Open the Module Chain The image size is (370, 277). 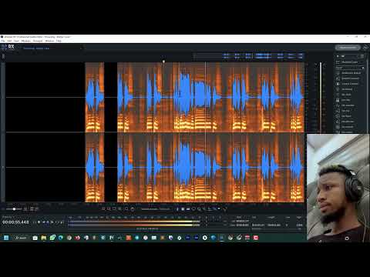347,62
